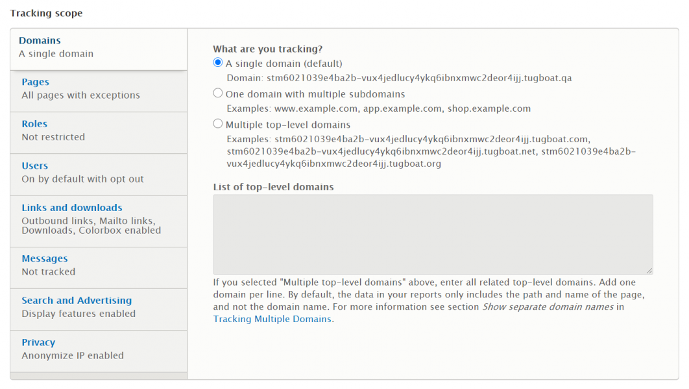Click the 'List of top-level domains' field label
The image size is (689, 389).
tap(273, 187)
